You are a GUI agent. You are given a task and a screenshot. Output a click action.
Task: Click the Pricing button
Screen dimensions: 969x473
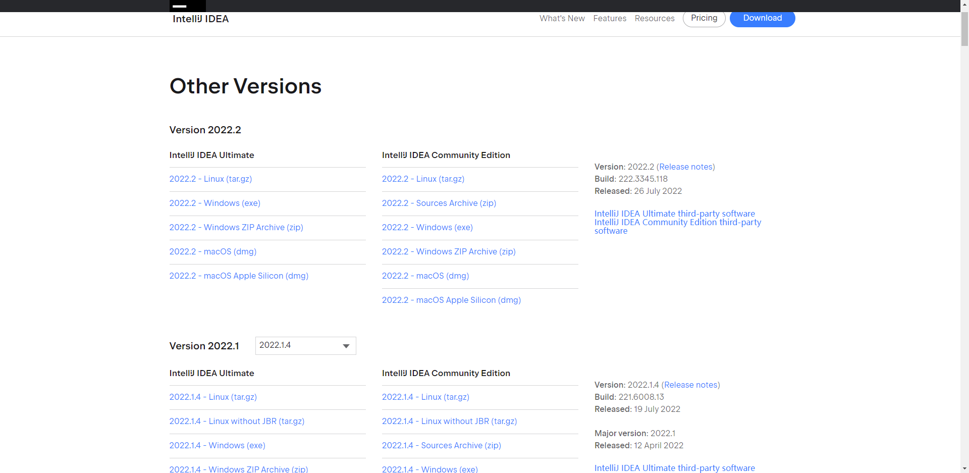[x=704, y=18]
